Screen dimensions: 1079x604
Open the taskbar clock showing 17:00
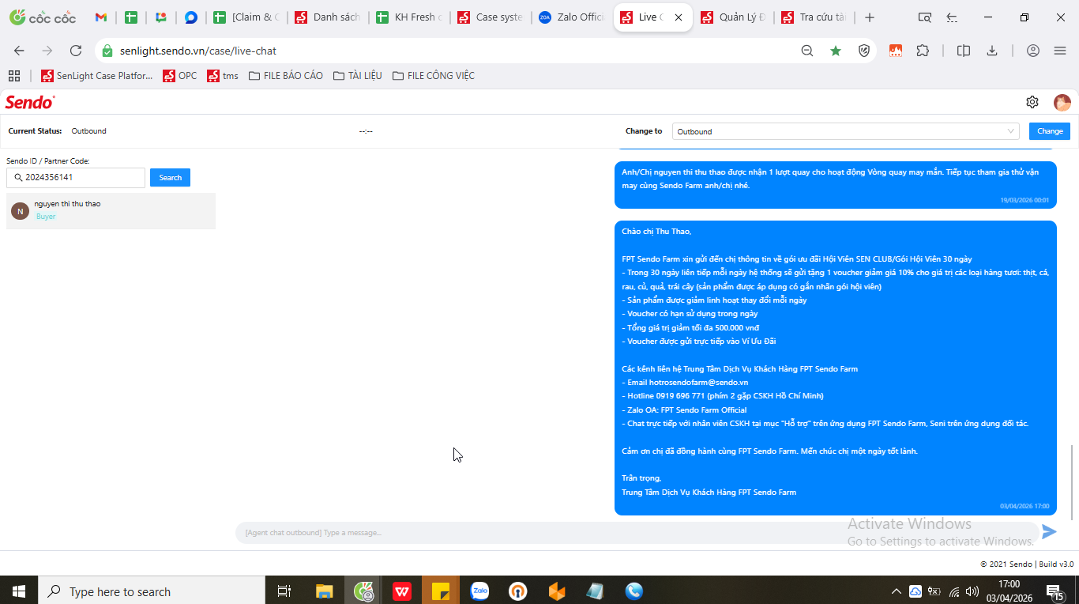[x=1009, y=591]
